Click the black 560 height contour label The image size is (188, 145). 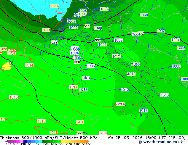[77, 62]
